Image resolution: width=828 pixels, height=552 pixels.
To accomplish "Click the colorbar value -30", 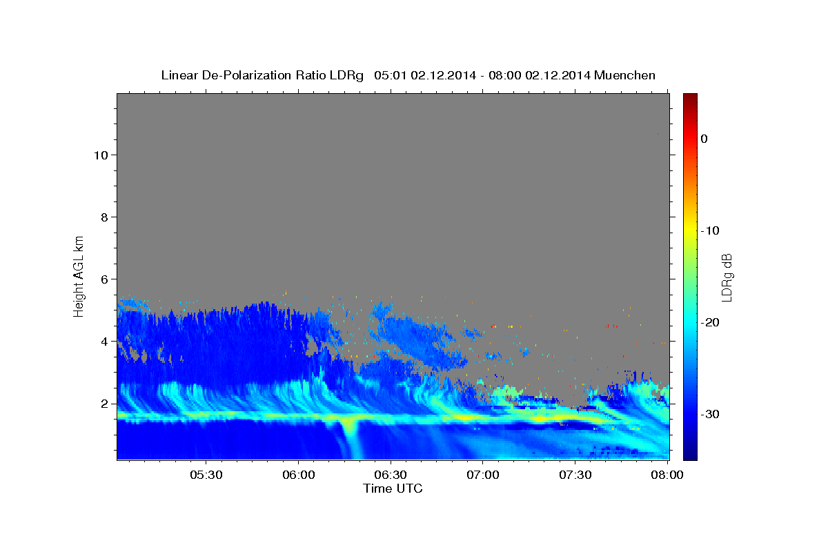I will click(711, 414).
